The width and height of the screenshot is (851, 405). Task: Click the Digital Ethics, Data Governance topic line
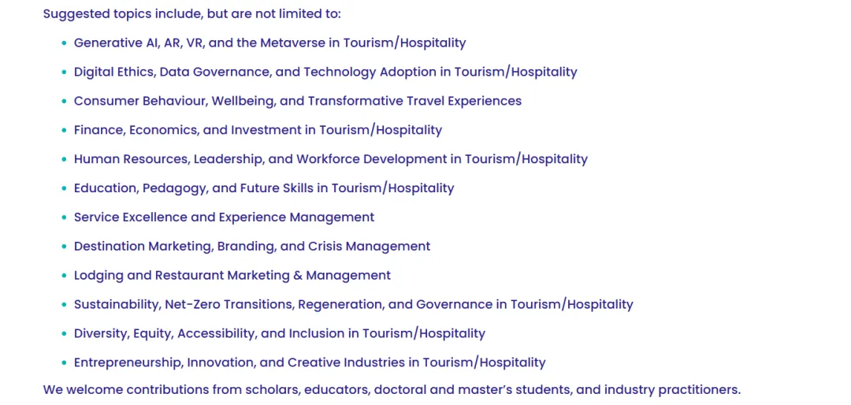click(x=325, y=72)
